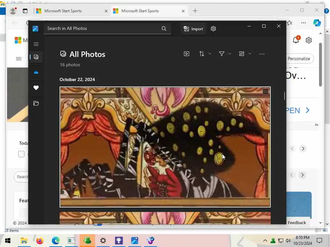Open Edge Settings and more ellipsis
This screenshot has height=247, width=330.
304,23
